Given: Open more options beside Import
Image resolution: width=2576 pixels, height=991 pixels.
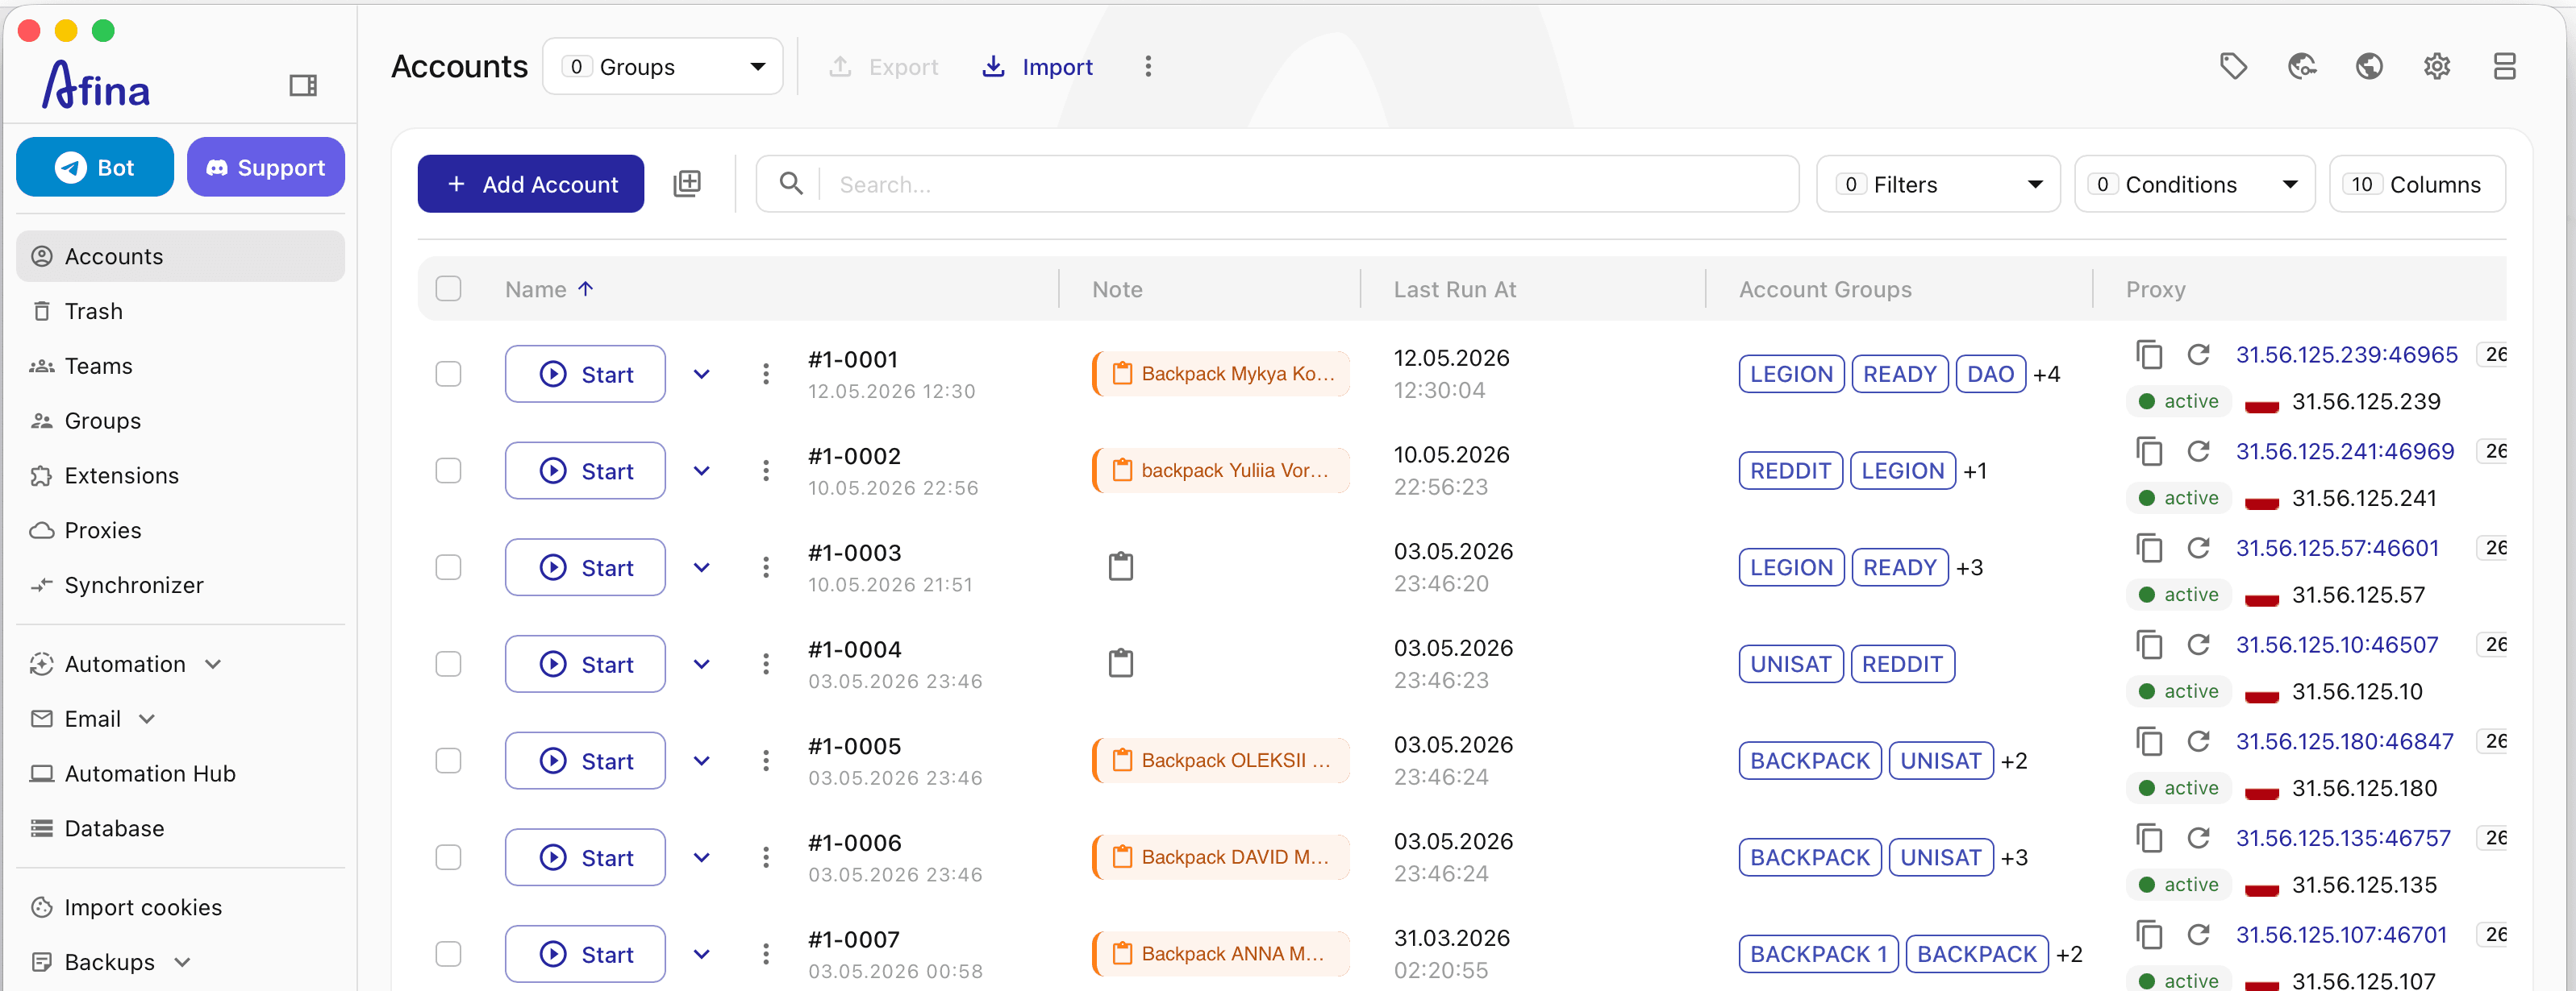Looking at the screenshot, I should coord(1148,66).
